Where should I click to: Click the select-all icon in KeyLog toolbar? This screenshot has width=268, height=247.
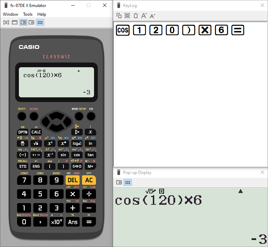point(127,16)
